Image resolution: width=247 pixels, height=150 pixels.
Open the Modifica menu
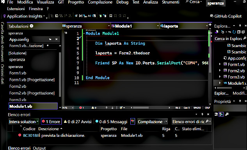[25, 2]
